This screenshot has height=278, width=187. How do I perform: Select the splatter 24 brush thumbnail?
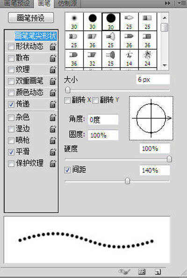coord(148,59)
